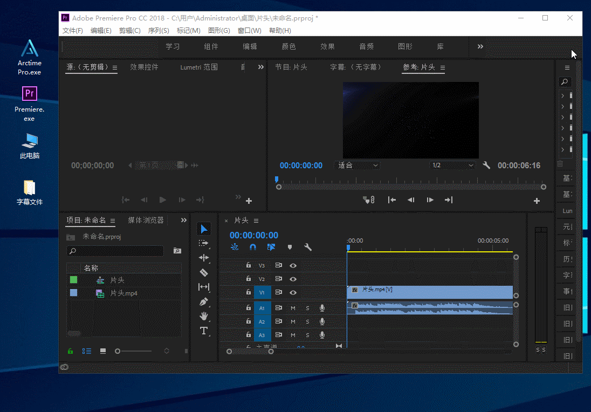This screenshot has height=412, width=591.
Task: Step back one frame in reference monitor
Action: 411,200
